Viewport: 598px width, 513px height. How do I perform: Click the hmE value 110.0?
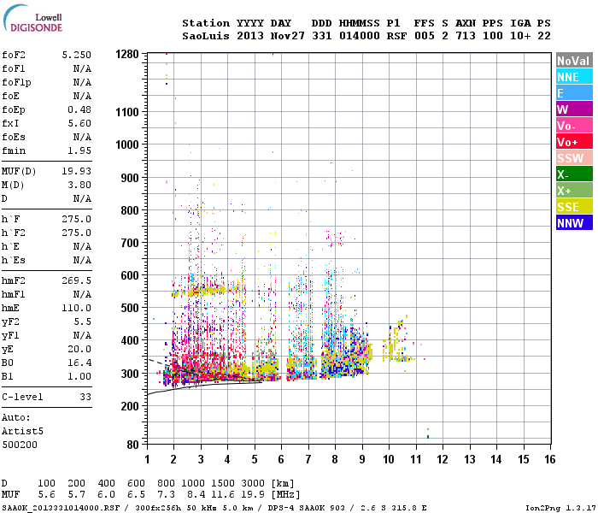[76, 308]
